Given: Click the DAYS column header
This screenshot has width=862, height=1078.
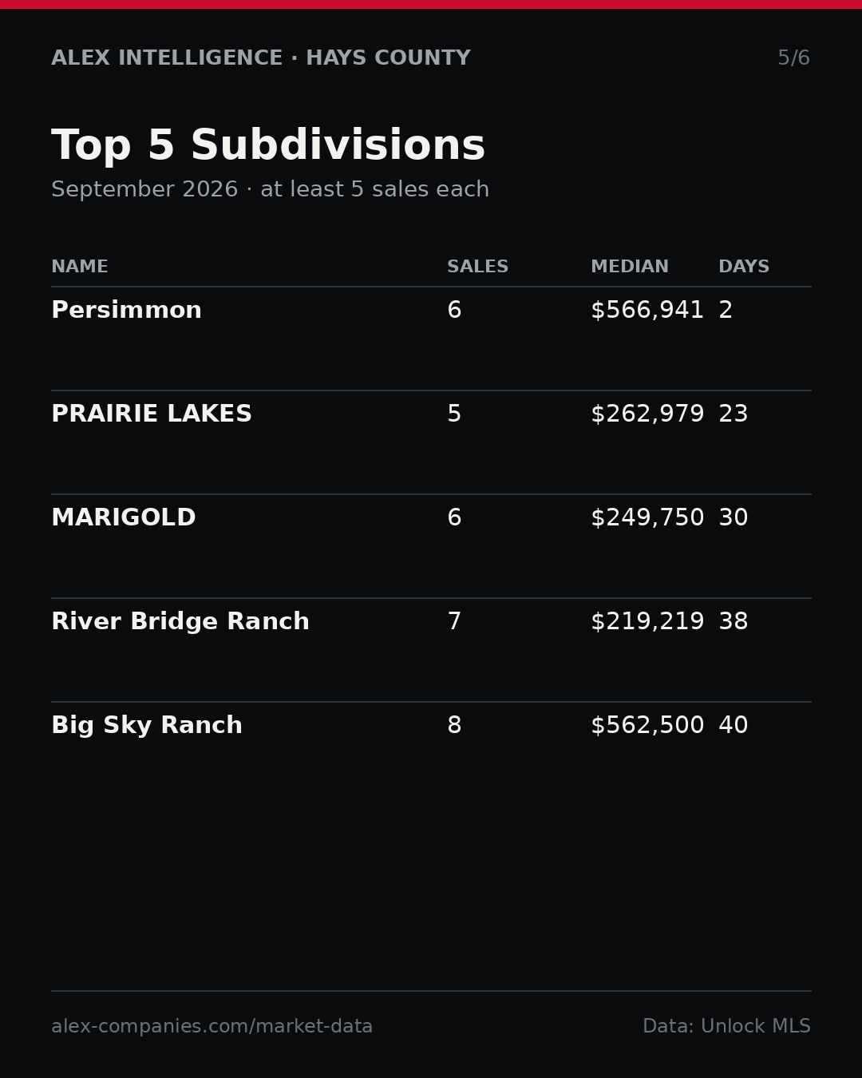Looking at the screenshot, I should (744, 267).
